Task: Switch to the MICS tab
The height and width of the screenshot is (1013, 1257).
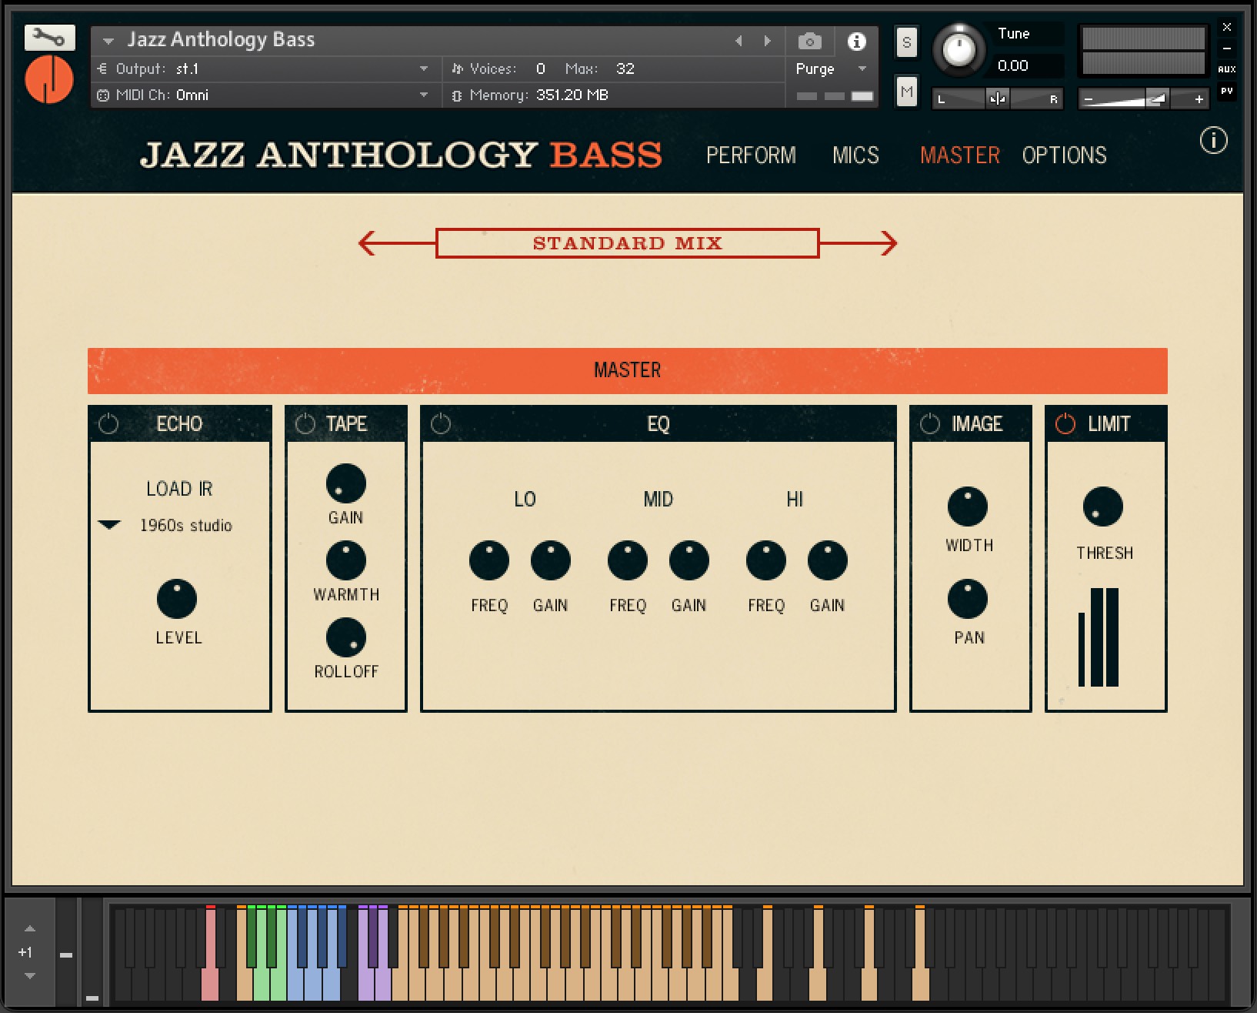Action: 855,155
